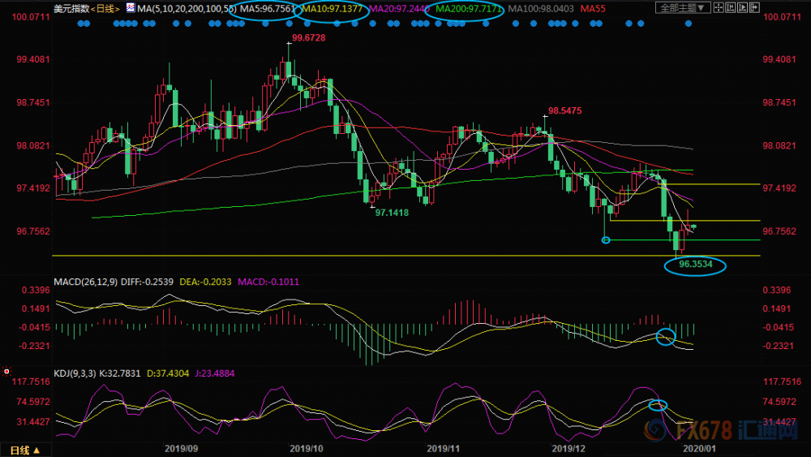Click the 96.3534 low price label

coord(696,265)
